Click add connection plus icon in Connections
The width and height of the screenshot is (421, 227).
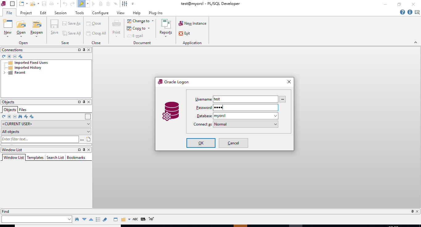(9, 56)
